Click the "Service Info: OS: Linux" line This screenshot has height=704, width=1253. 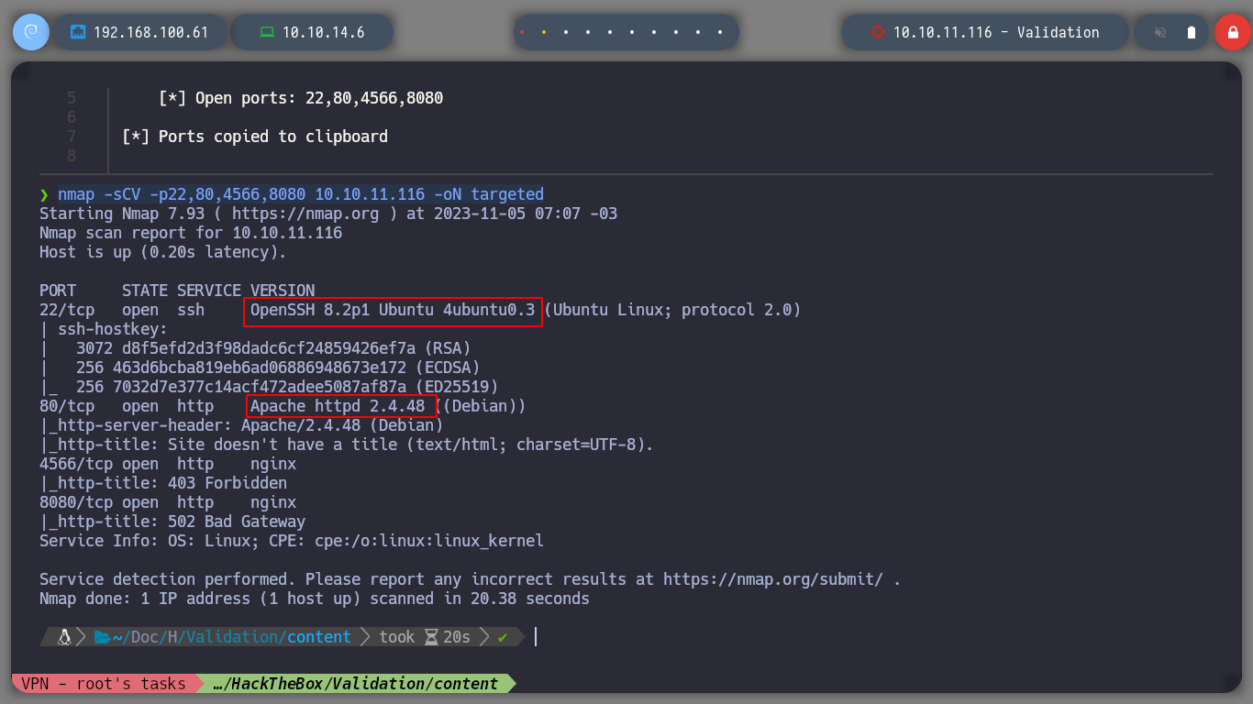coord(292,541)
